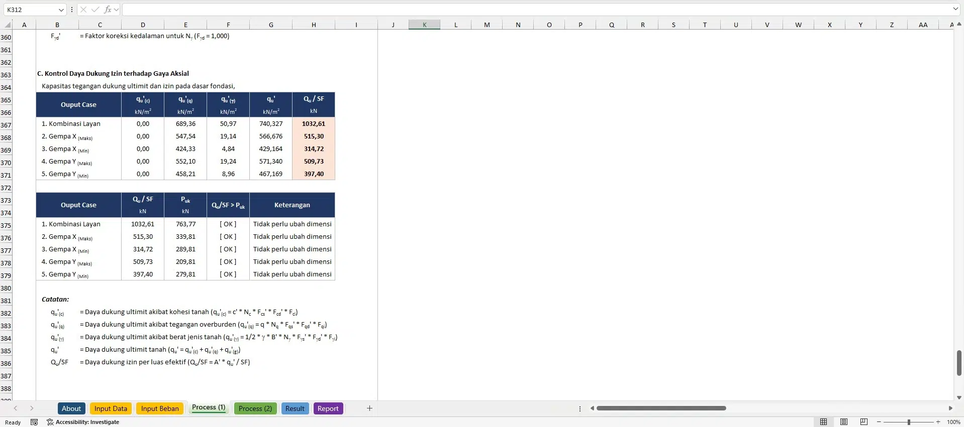Select column K header
The image size is (964, 427).
[x=424, y=25]
